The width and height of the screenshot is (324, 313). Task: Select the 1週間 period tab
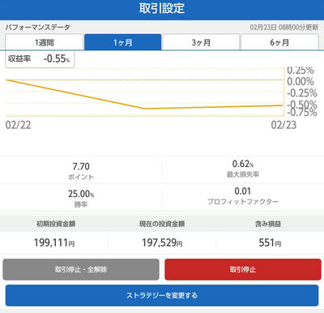(x=44, y=42)
